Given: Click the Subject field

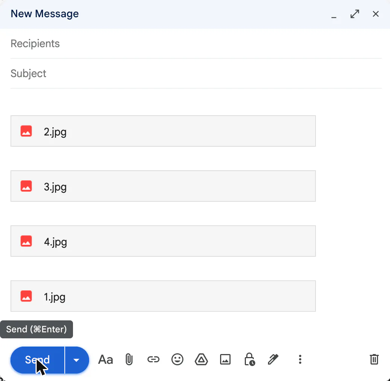Looking at the screenshot, I should [x=196, y=74].
